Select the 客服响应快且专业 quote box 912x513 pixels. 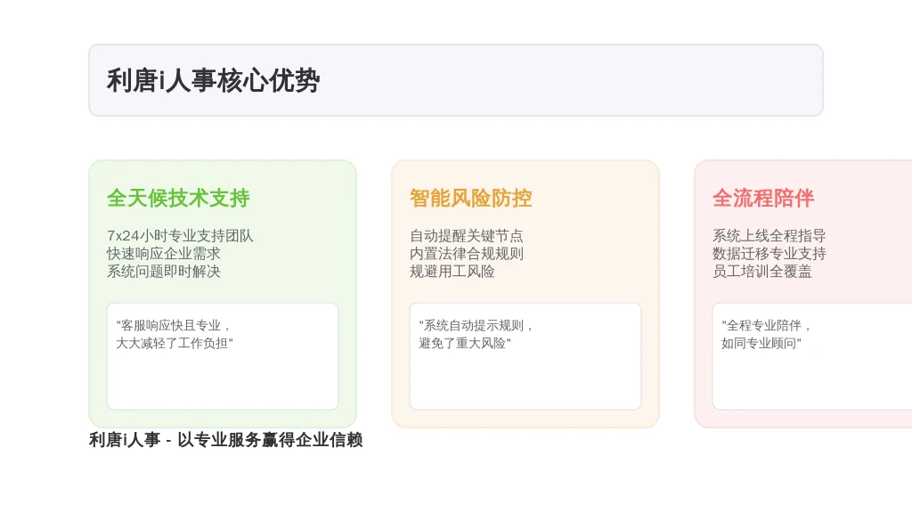pos(222,356)
